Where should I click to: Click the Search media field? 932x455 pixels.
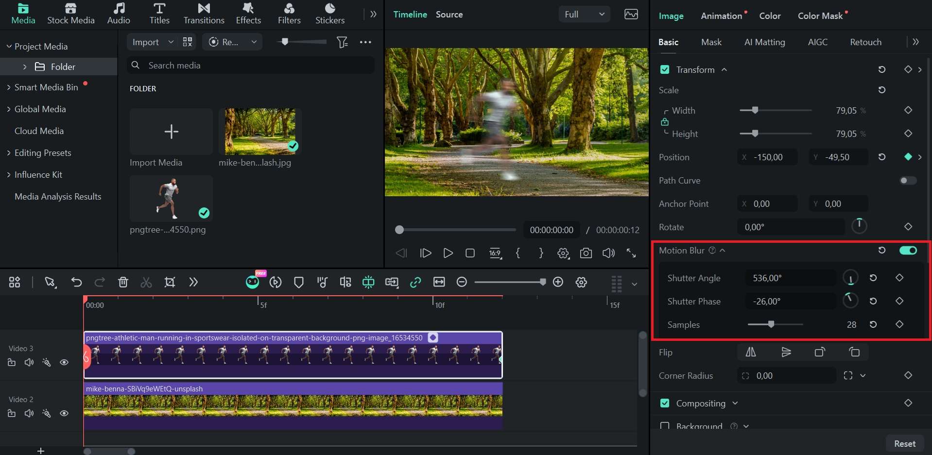click(251, 66)
